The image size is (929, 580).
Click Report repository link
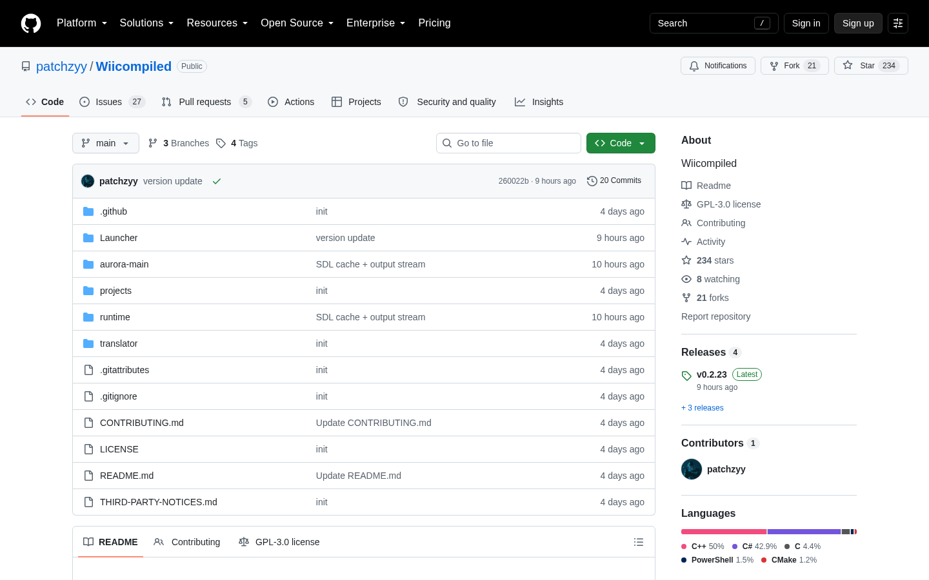click(715, 316)
